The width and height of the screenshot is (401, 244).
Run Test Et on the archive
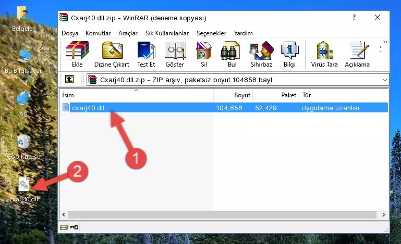tap(146, 54)
